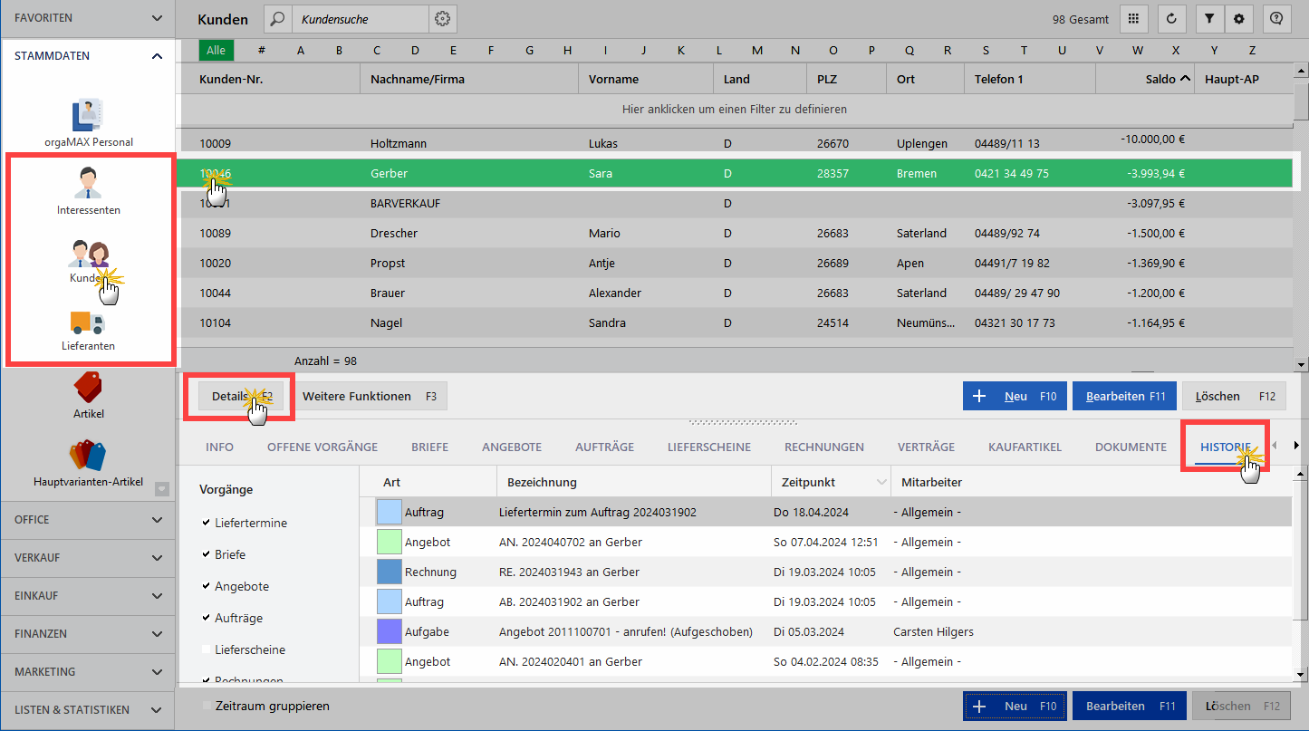1309x731 pixels.
Task: Select history entry mentioning Carsten Hilgers
Action: (x=825, y=631)
